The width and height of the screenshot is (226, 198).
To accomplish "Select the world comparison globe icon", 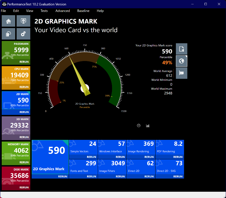I will 182,61.
